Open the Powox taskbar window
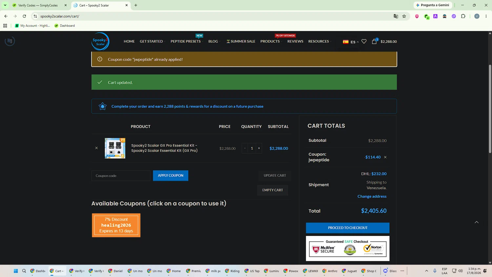This screenshot has height=277, width=492. [291, 271]
